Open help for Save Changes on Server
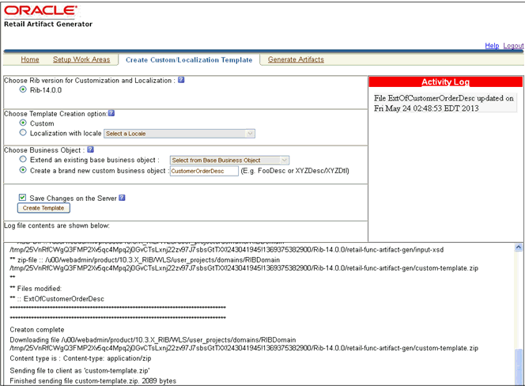Screen dimensions: 525x386 click(122, 198)
